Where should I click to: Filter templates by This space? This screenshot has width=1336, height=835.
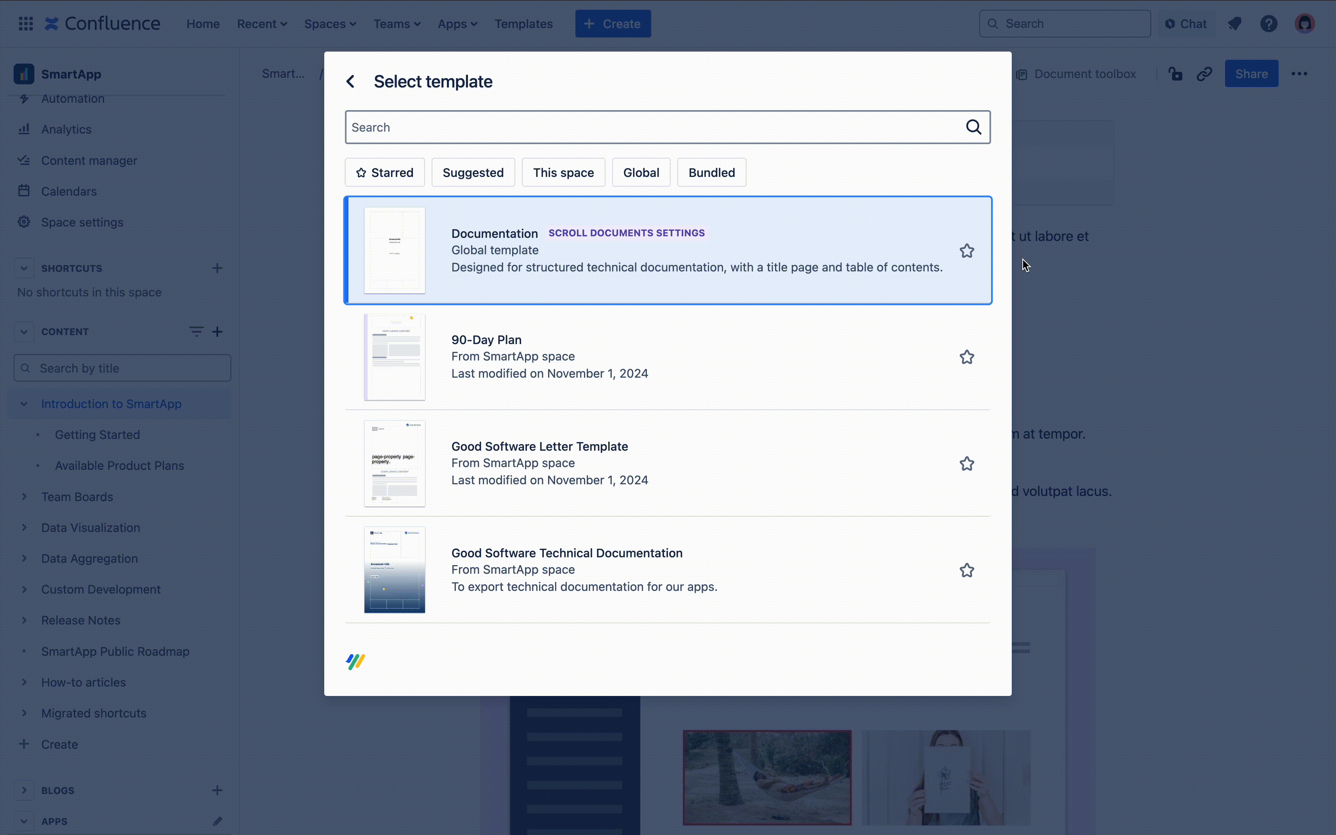[563, 172]
